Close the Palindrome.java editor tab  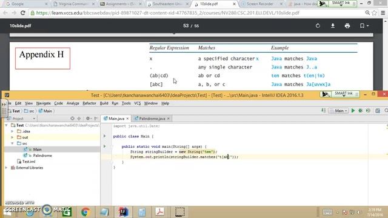(x=169, y=119)
